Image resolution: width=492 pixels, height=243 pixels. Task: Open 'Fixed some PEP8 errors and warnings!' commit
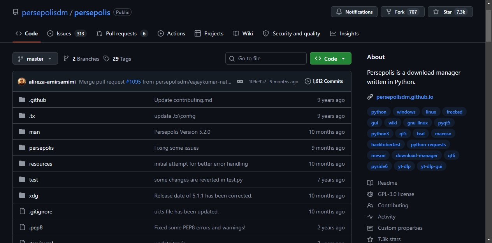click(x=200, y=227)
